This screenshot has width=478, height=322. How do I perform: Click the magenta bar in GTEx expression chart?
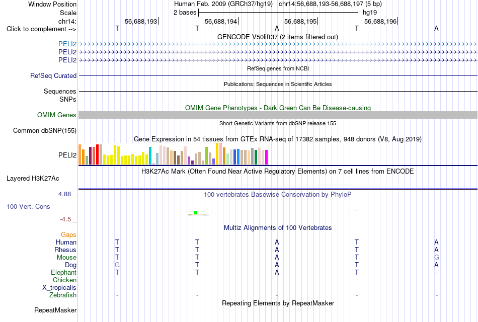tap(267, 157)
